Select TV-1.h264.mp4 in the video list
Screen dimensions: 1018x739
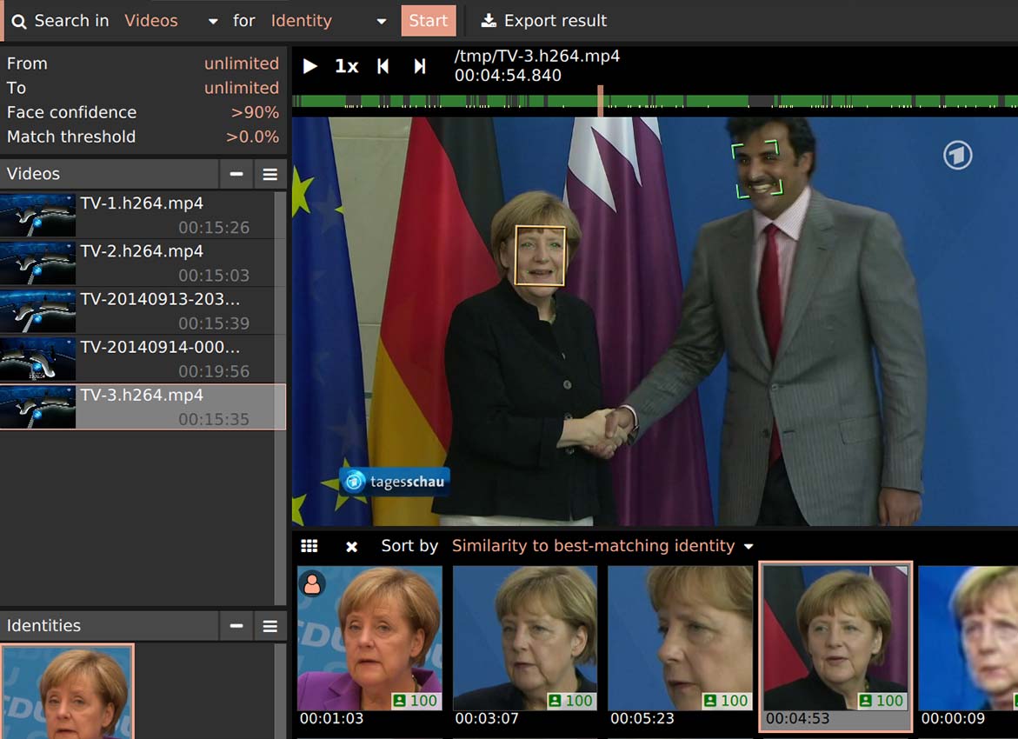(x=143, y=215)
